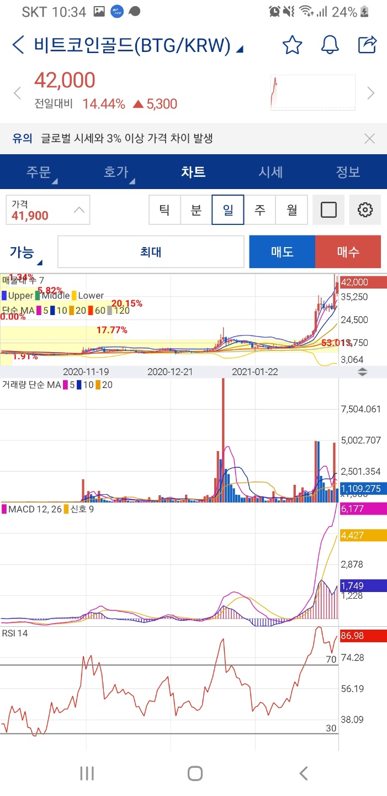Click the 2021-01-22 date axis label

[x=255, y=372]
